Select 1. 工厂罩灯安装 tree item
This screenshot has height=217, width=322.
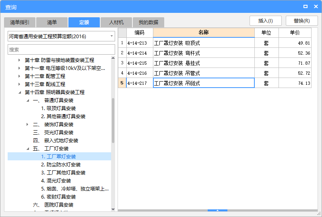click(58, 156)
